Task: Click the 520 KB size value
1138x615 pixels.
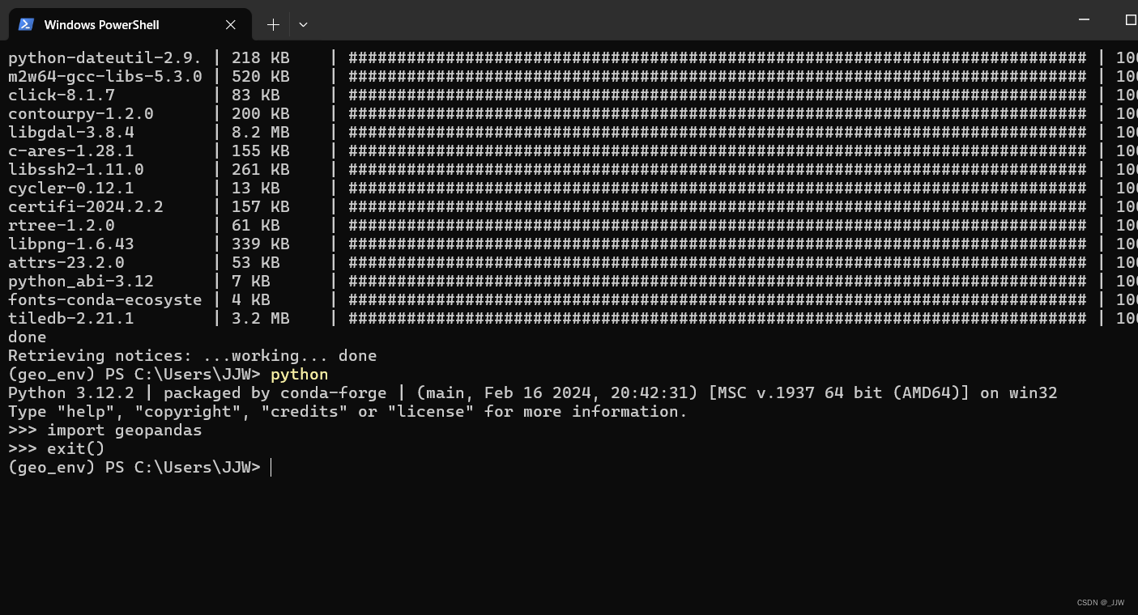Action: click(261, 76)
